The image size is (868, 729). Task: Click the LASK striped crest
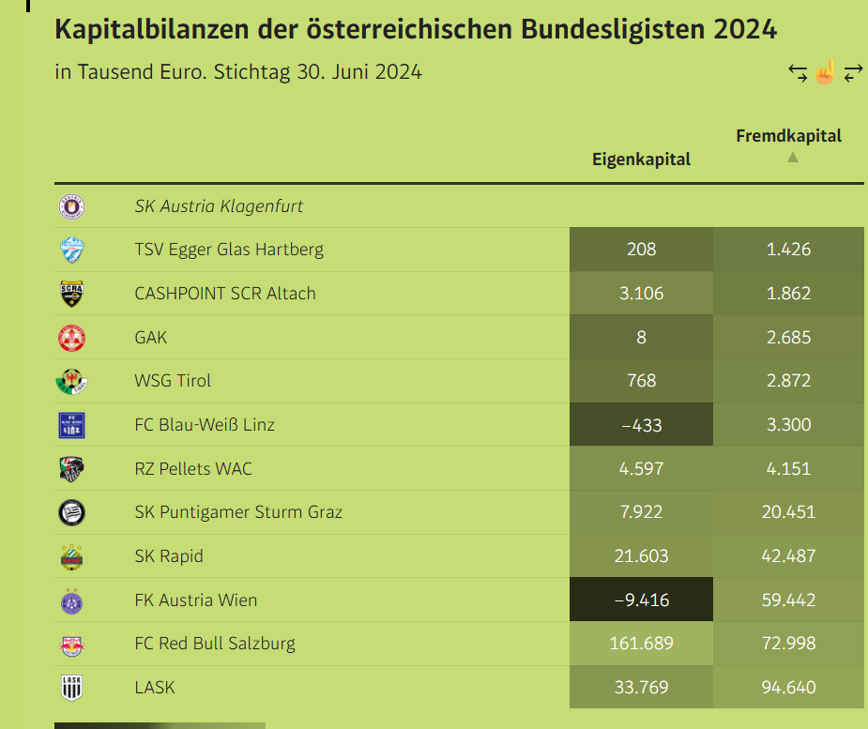72,688
